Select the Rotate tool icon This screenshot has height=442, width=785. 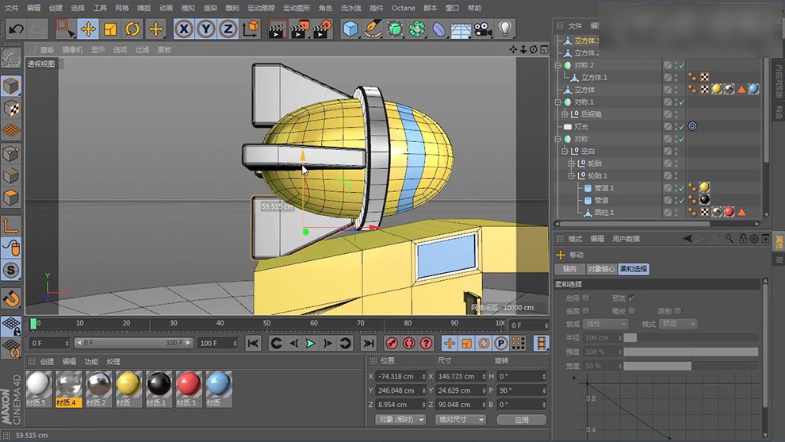tap(132, 29)
